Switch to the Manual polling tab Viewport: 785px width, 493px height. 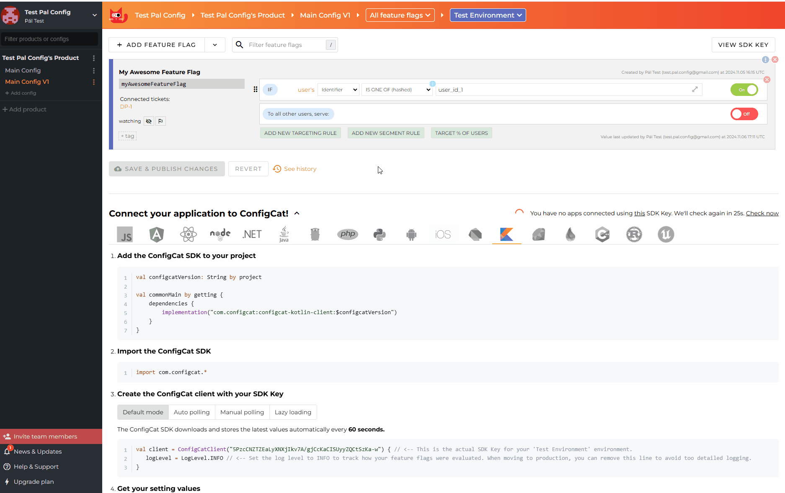[x=242, y=412]
